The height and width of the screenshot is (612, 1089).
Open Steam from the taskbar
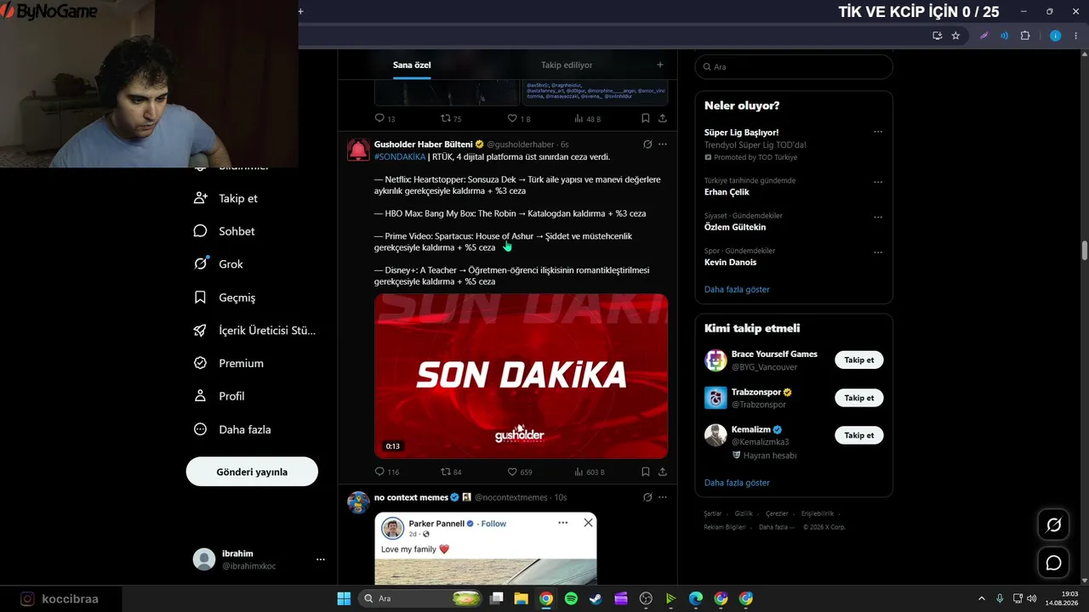pos(596,598)
